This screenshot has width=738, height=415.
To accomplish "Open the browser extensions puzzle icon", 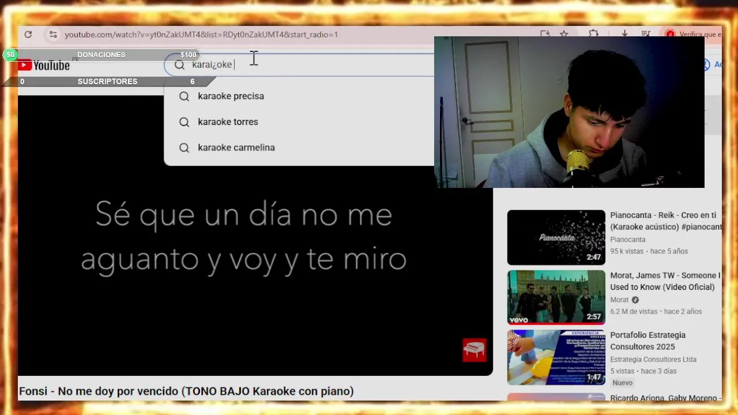I will tap(593, 34).
